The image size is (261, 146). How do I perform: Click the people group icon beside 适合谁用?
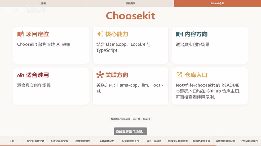(x=21, y=75)
